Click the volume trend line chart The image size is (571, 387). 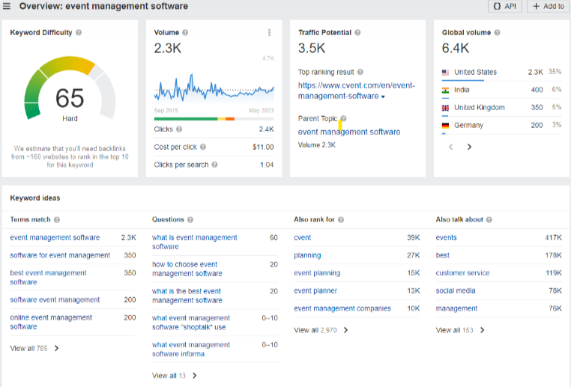coord(214,90)
